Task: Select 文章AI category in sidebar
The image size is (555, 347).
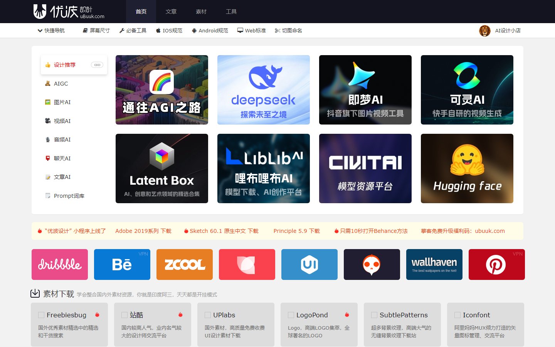Action: 74,177
